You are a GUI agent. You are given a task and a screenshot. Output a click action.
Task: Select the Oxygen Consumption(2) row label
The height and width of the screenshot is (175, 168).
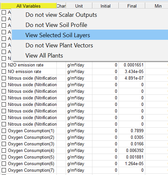(31, 137)
